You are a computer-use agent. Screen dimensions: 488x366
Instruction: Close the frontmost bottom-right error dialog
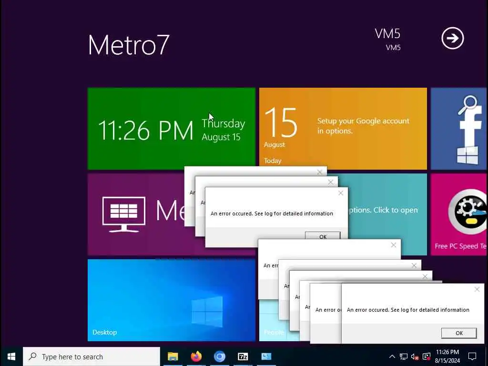[477, 289]
